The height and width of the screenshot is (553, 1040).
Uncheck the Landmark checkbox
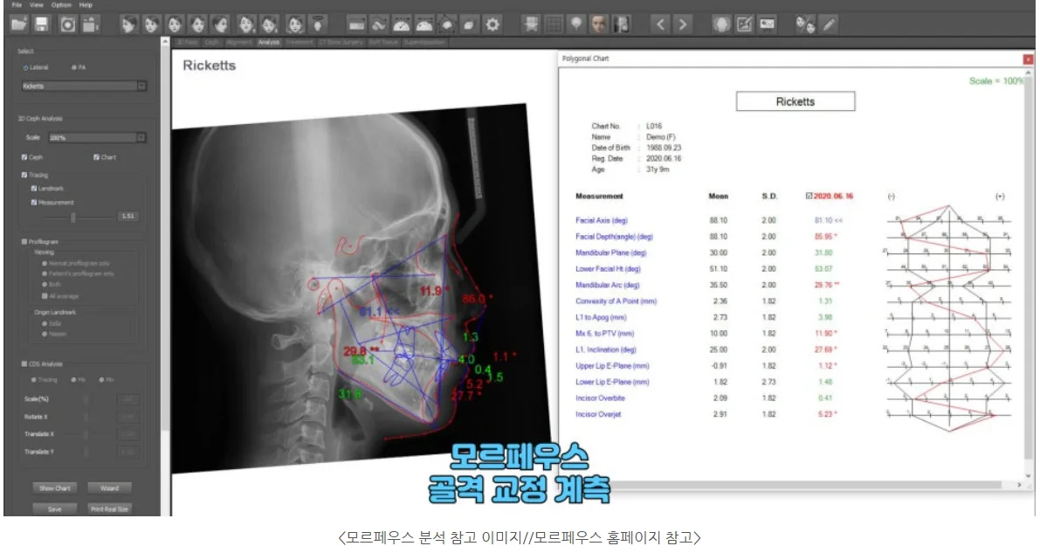click(x=34, y=189)
